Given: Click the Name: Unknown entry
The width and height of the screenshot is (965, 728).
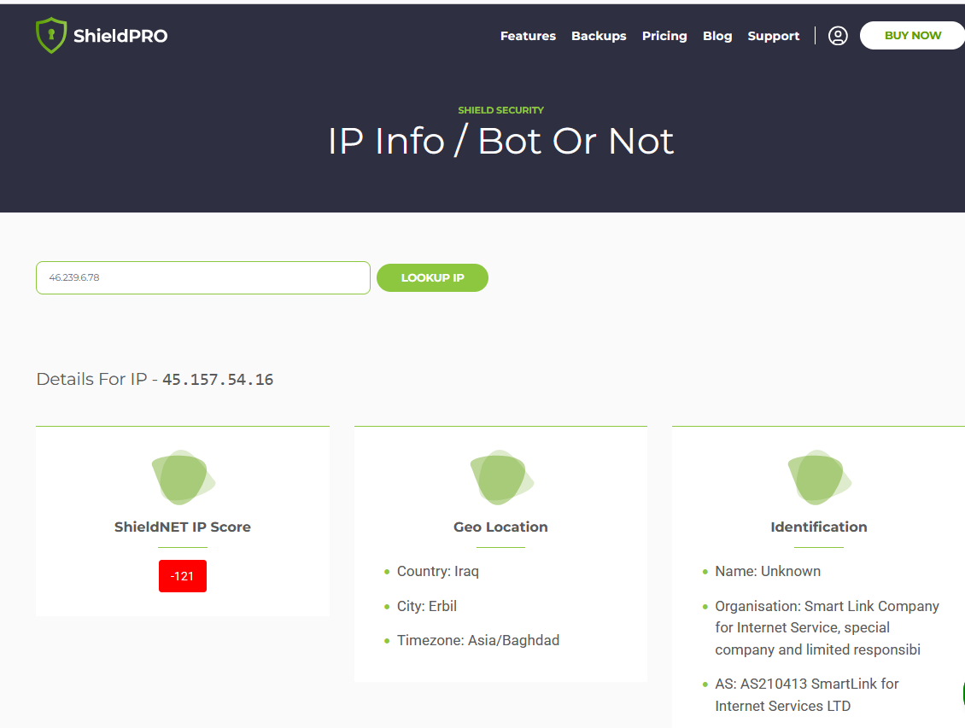Looking at the screenshot, I should tap(768, 571).
